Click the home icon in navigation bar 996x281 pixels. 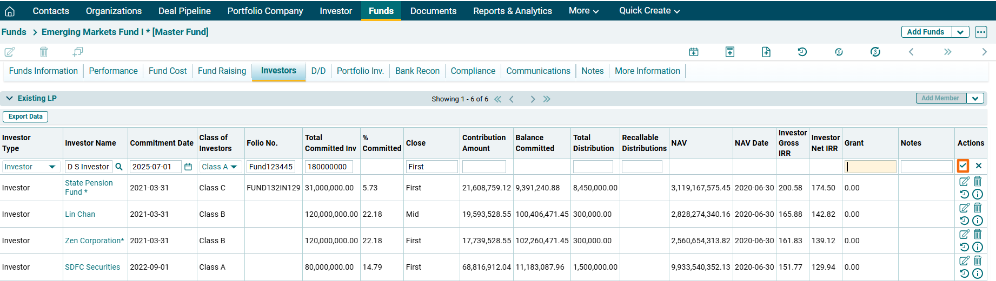tap(10, 11)
